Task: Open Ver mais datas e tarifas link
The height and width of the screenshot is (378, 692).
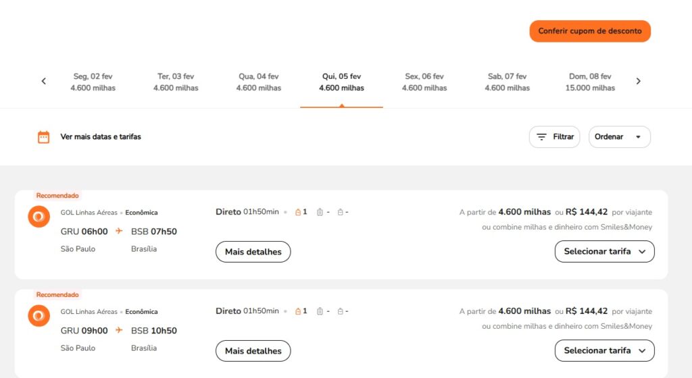Action: [x=101, y=137]
